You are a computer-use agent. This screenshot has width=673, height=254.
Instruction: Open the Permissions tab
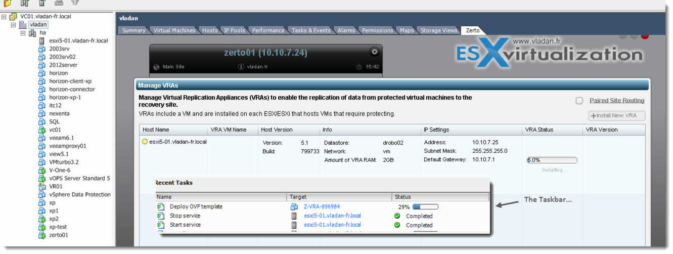coord(377,30)
